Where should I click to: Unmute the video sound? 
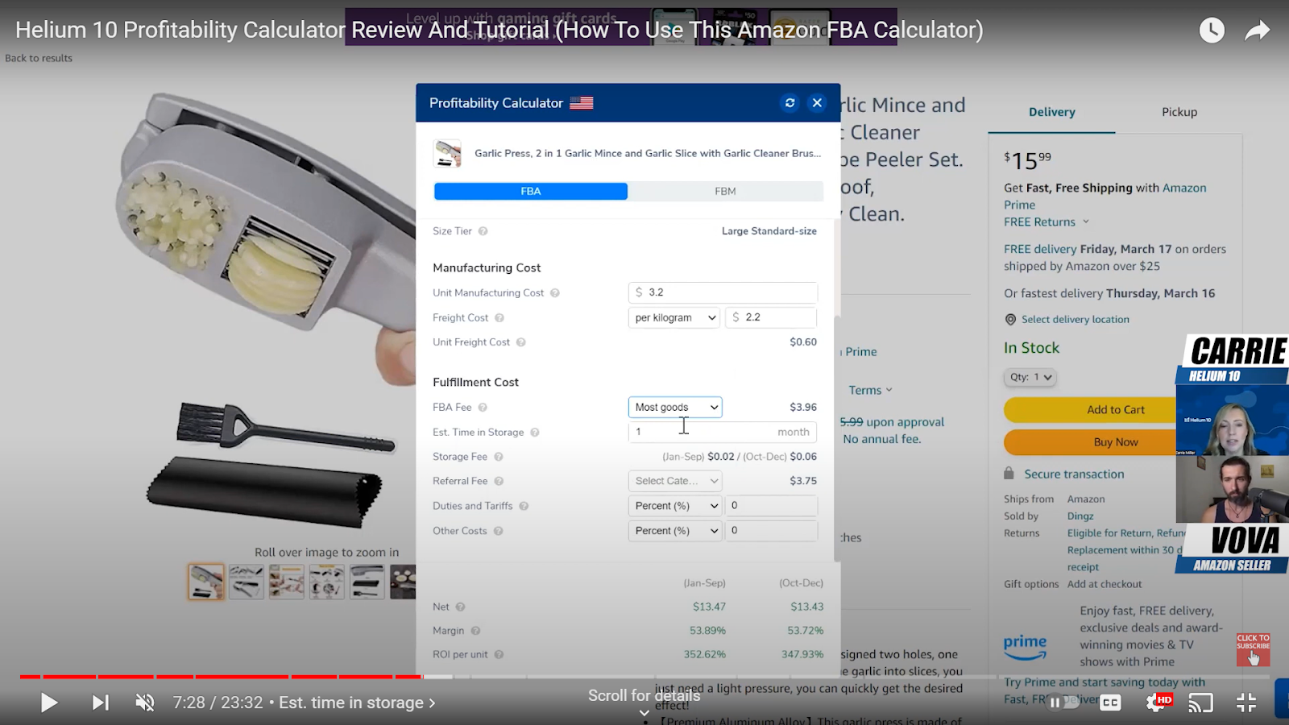point(145,702)
